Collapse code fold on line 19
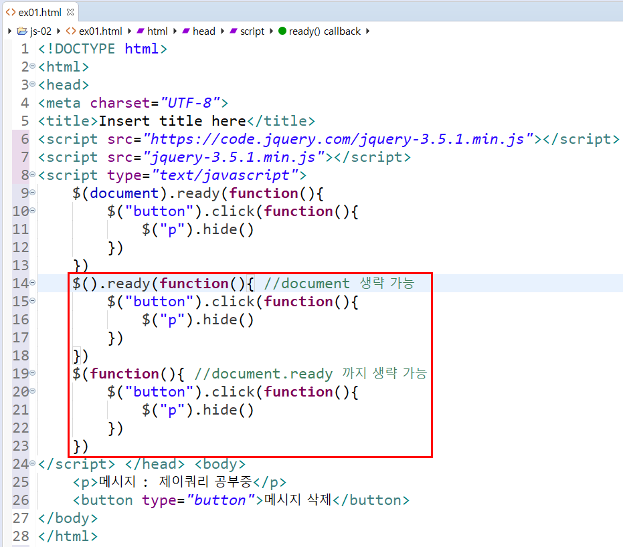This screenshot has width=623, height=547. 33,372
